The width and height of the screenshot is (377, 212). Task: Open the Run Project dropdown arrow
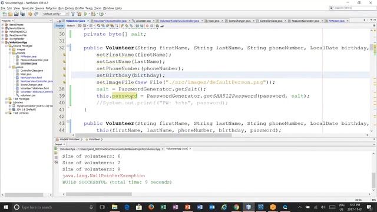coord(88,14)
